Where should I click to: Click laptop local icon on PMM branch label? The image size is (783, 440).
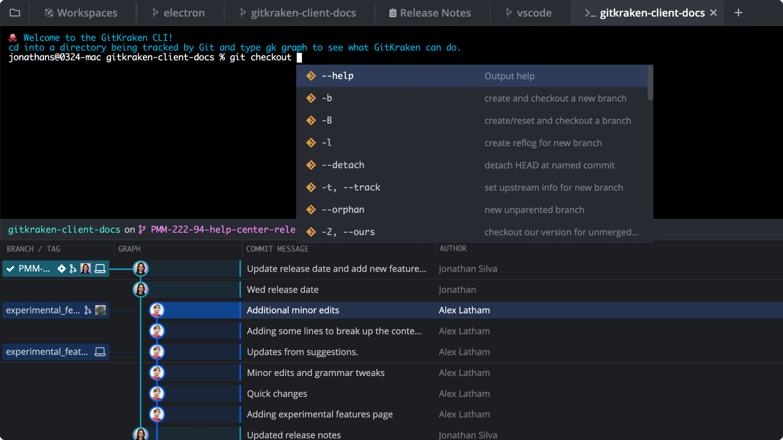(100, 268)
